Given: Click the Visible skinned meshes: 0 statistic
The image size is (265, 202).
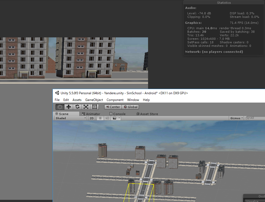Looking at the screenshot, I should click(x=207, y=46).
